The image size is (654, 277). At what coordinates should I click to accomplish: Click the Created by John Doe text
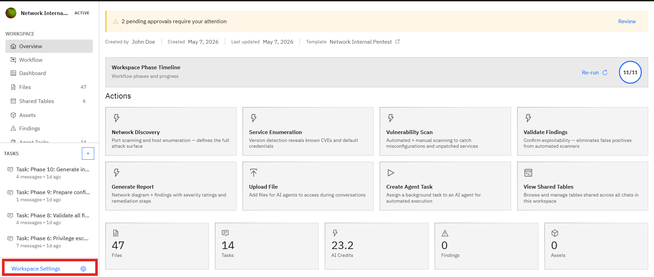tap(130, 42)
